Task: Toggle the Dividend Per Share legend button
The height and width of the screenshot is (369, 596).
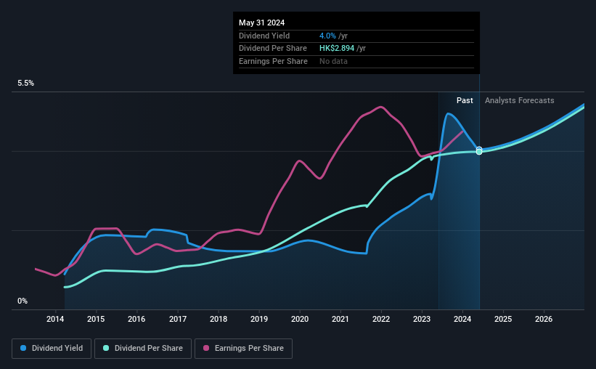Action: tap(143, 349)
